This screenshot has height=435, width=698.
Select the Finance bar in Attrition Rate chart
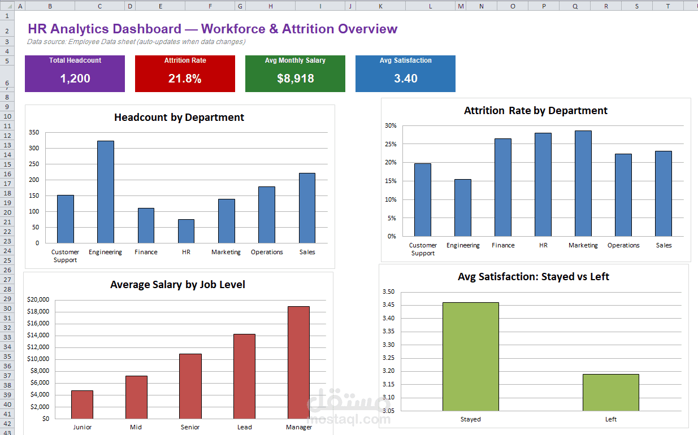(503, 188)
